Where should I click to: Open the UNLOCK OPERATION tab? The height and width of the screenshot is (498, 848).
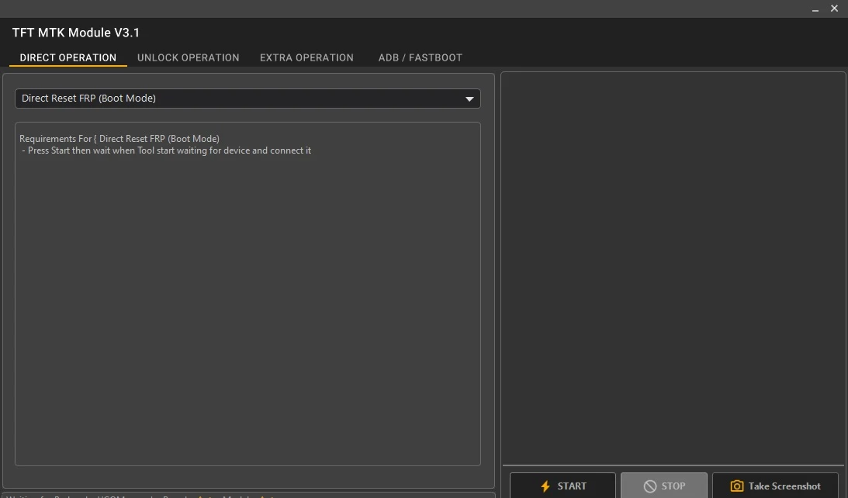(189, 57)
